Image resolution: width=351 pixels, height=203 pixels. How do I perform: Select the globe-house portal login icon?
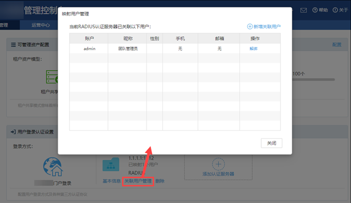coord(53,167)
